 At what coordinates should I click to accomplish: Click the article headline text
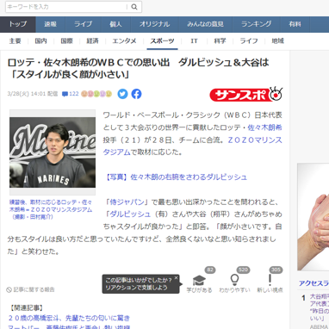tap(138, 68)
